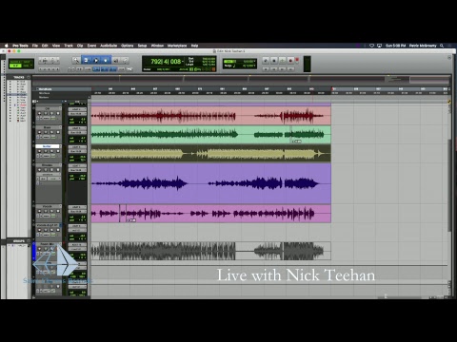The image size is (457, 342).
Task: Click the Vocals.dup1 track name button
Action: click(48, 225)
